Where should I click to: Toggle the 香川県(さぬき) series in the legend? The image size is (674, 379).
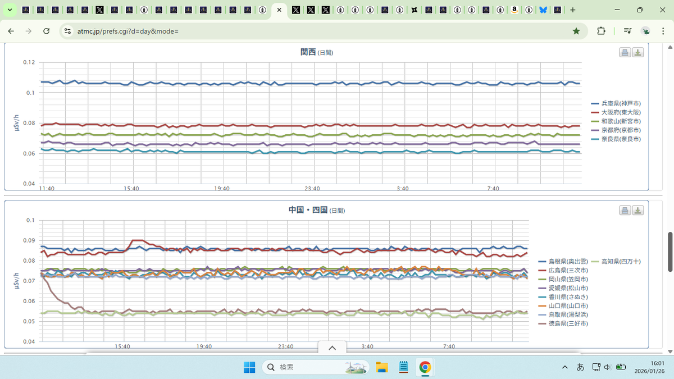[x=563, y=296]
